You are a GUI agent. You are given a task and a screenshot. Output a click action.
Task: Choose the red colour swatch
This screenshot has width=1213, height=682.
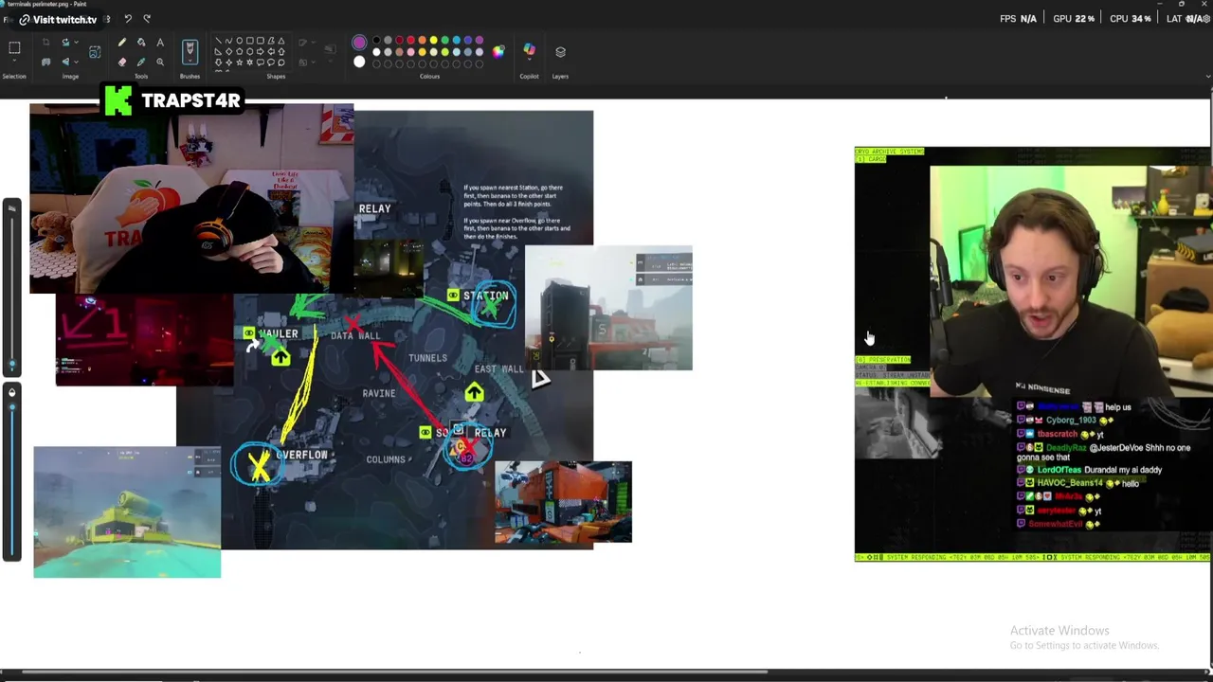pos(410,40)
